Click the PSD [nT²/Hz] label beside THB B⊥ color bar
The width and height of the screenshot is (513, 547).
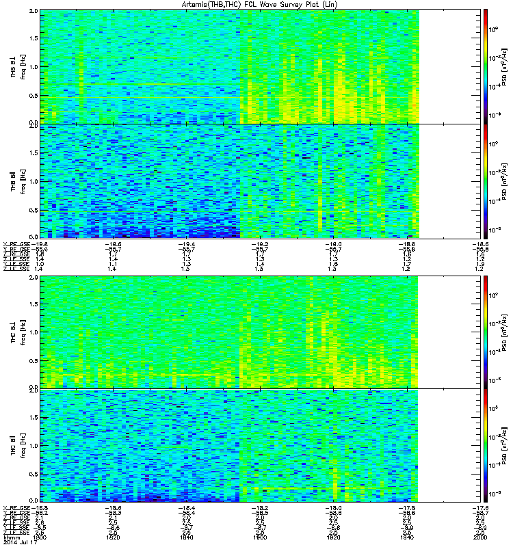click(x=504, y=66)
